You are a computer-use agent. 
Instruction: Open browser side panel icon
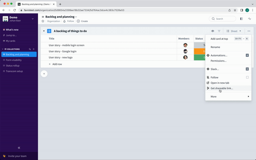(241, 10)
